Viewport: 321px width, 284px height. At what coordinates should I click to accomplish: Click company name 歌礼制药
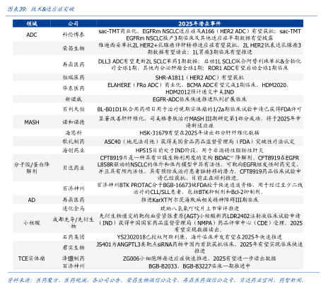coord(74,142)
